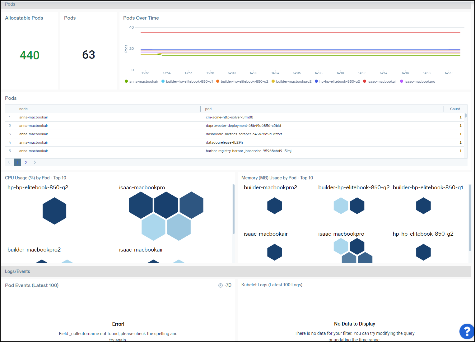Click the Memory Usage panel scrollbar
Viewport: 475px width, 342px height.
(470, 218)
